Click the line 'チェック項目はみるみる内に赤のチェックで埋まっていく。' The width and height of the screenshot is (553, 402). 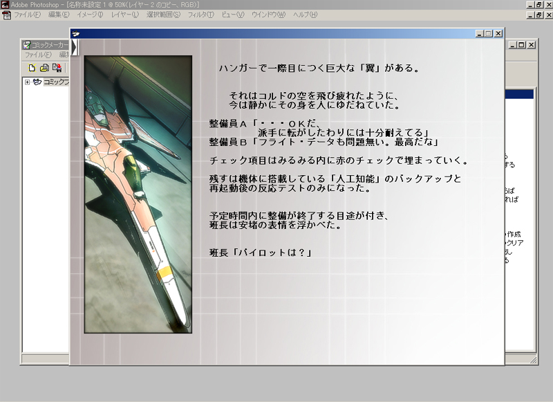point(339,161)
